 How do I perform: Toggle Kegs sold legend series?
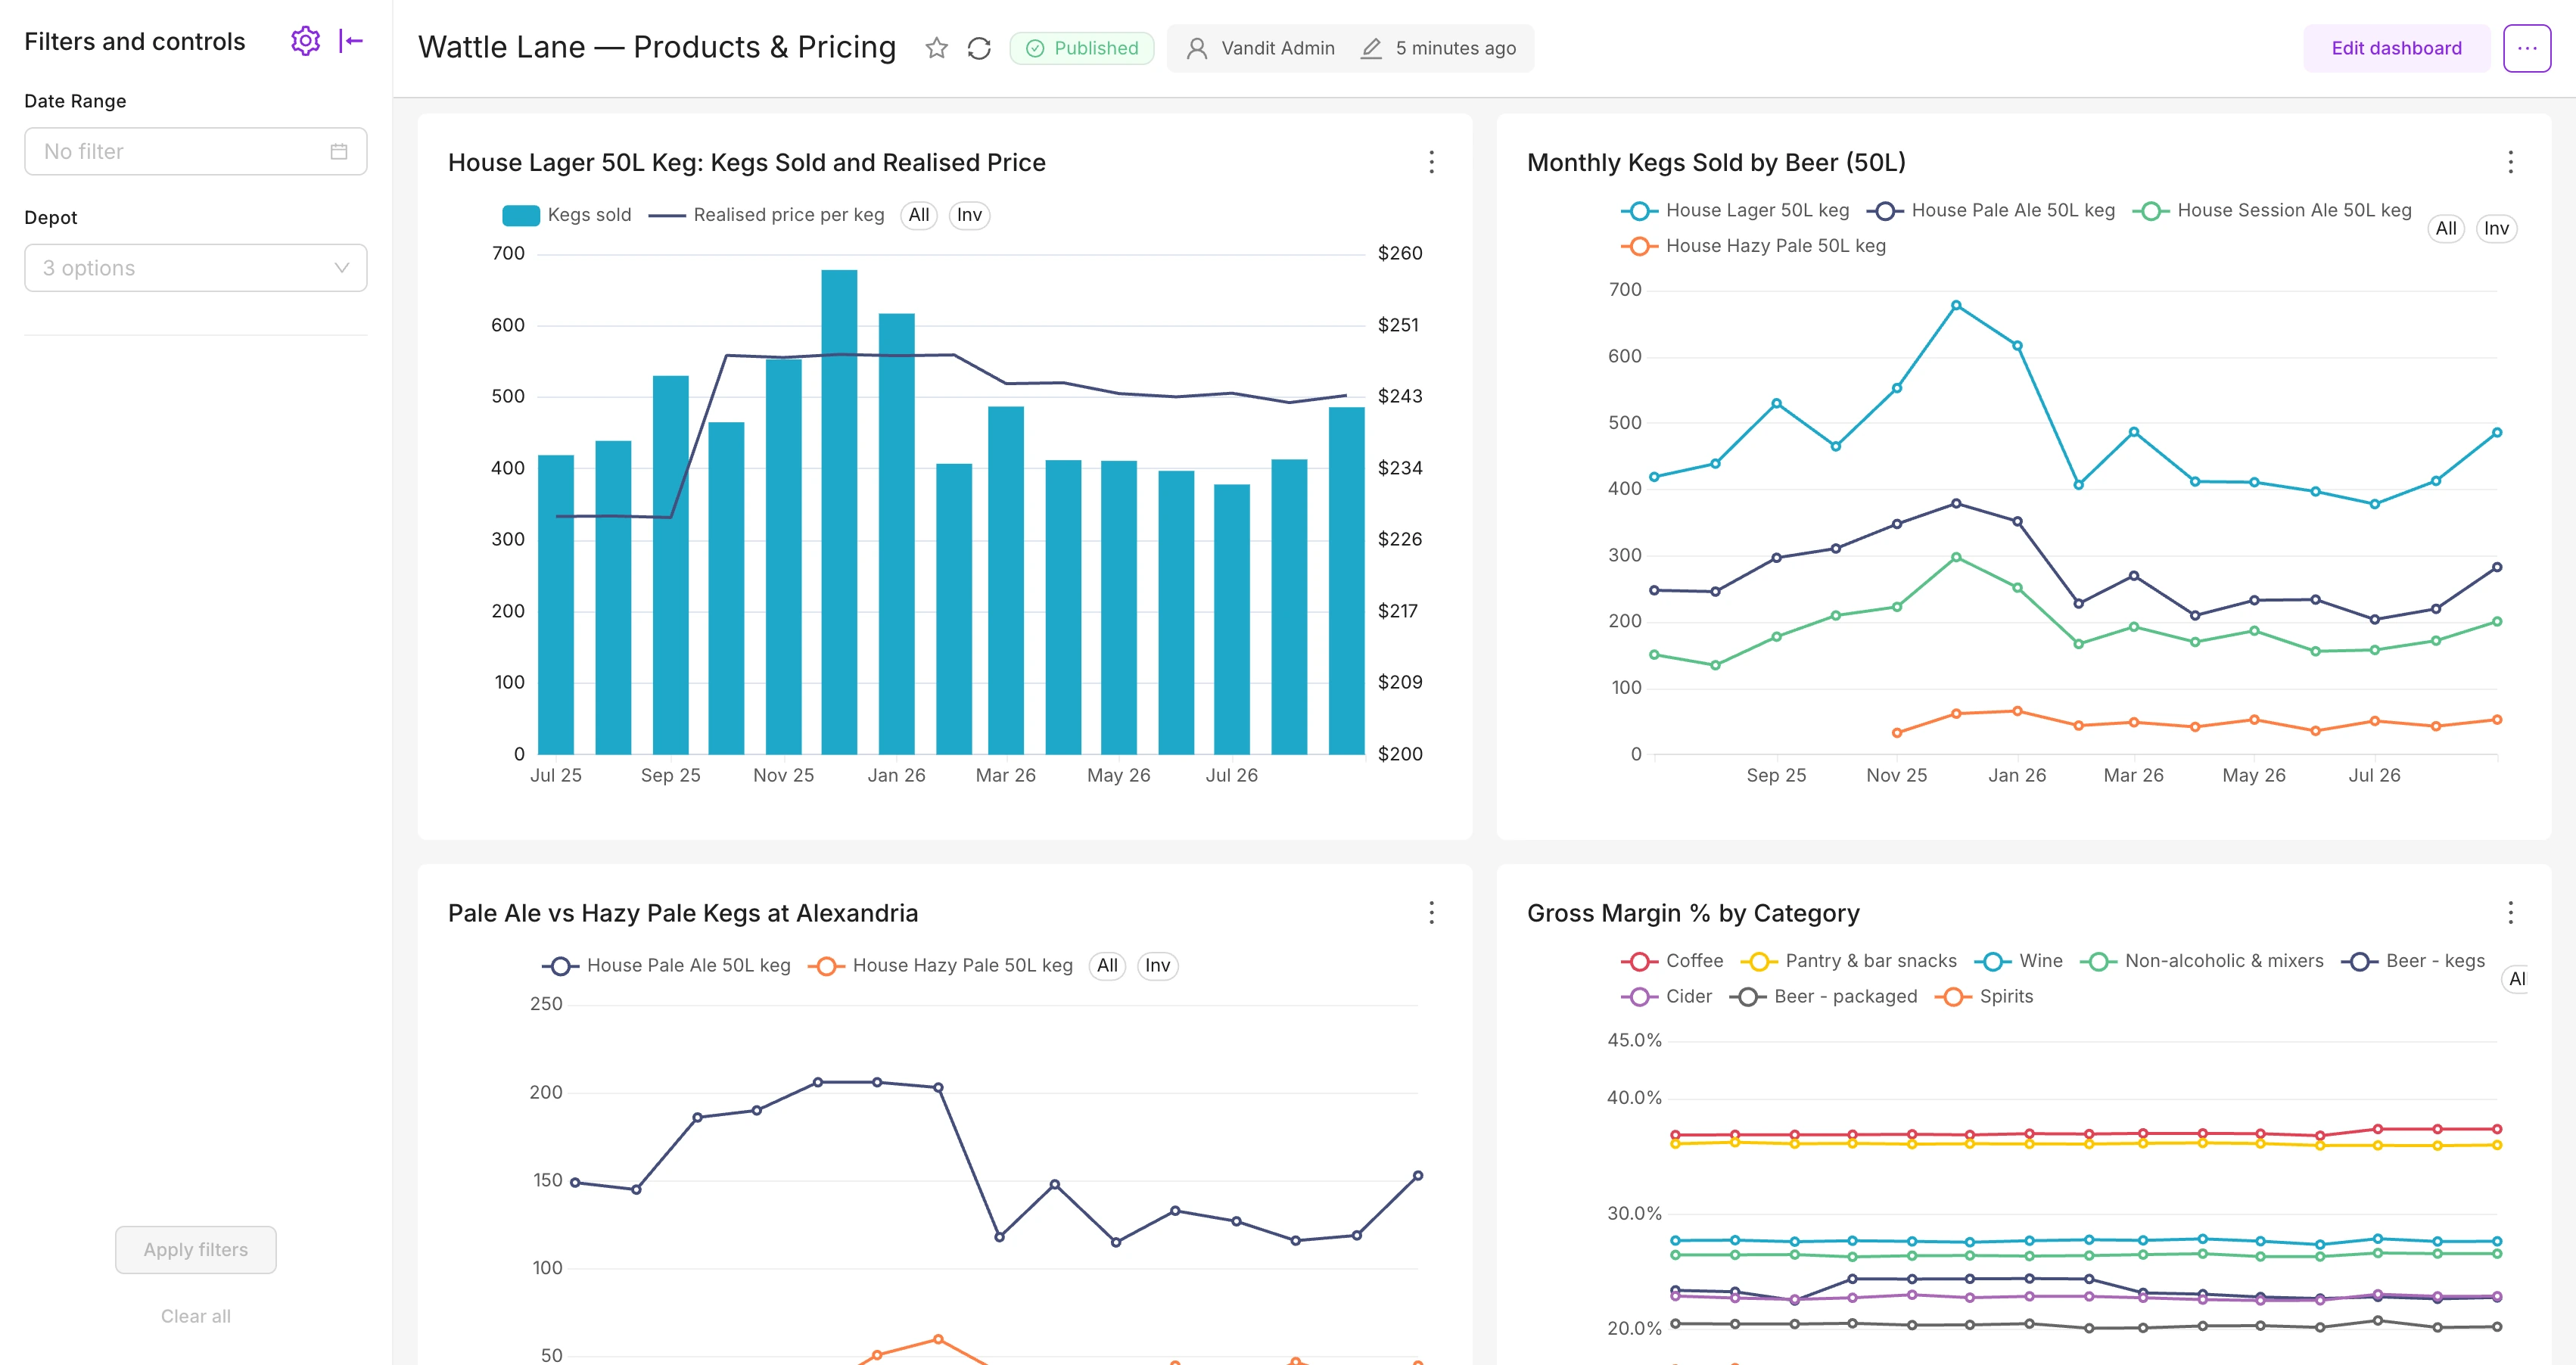click(567, 215)
